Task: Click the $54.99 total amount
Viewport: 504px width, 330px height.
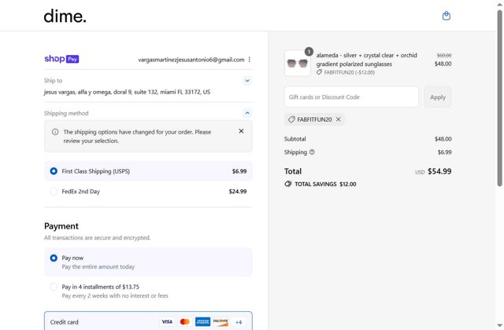Action: pos(439,171)
